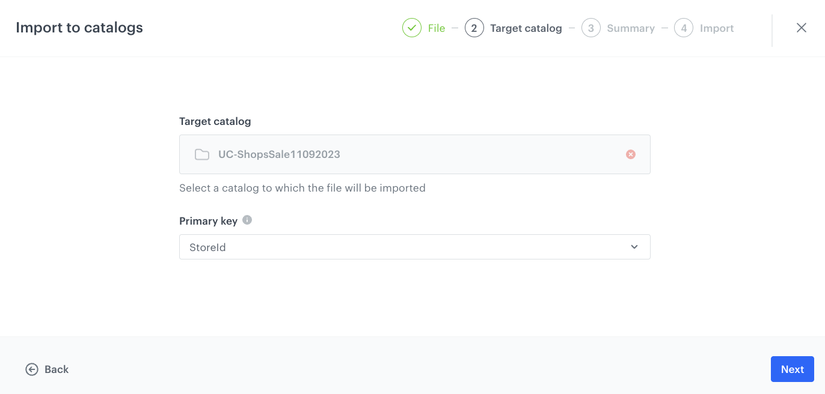825x394 pixels.
Task: Switch to the Target catalog step
Action: tap(527, 28)
